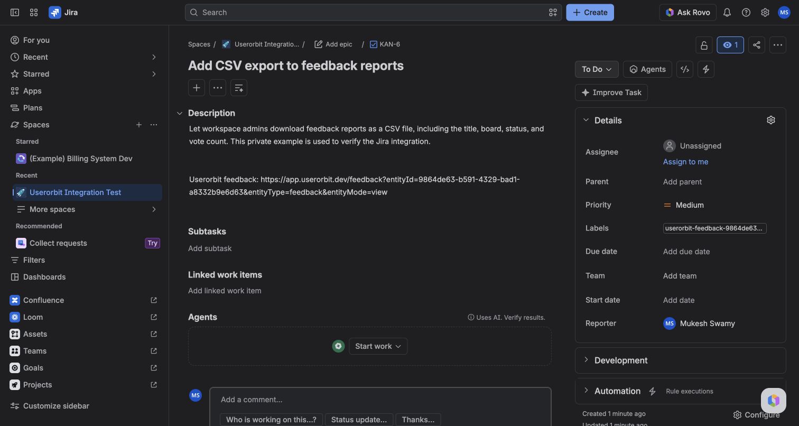Open the work item actions ellipsis
The image size is (799, 426).
point(778,45)
